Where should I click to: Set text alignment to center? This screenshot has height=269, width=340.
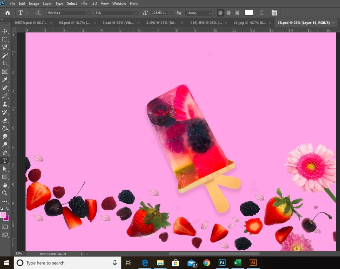[x=228, y=13]
